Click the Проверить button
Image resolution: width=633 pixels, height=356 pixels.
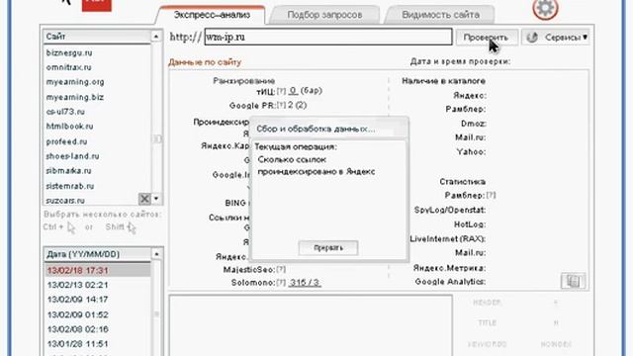487,38
